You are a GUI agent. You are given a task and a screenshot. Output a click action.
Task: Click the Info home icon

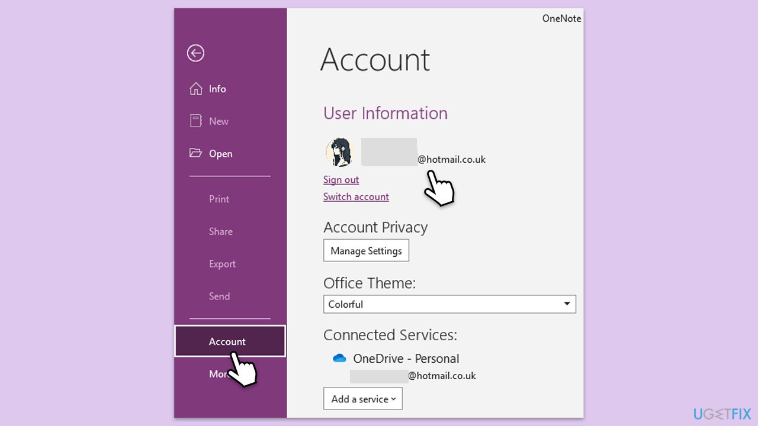[x=195, y=89]
